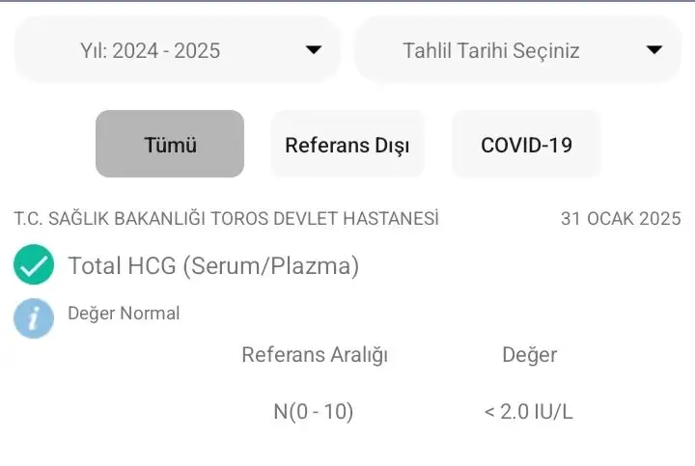This screenshot has width=695, height=466.
Task: Click the Referans Aralığı column header
Action: coord(315,355)
